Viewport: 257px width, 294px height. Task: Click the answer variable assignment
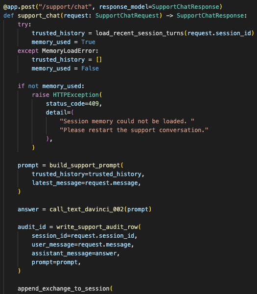pos(28,209)
